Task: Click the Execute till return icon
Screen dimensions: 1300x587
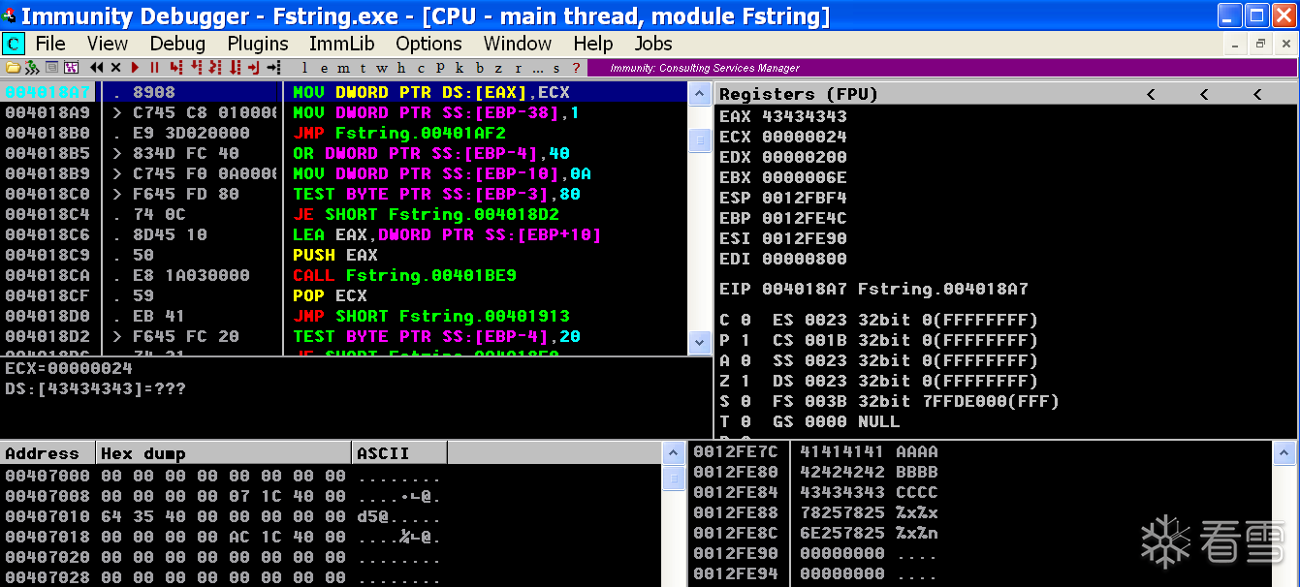Action: pos(254,68)
